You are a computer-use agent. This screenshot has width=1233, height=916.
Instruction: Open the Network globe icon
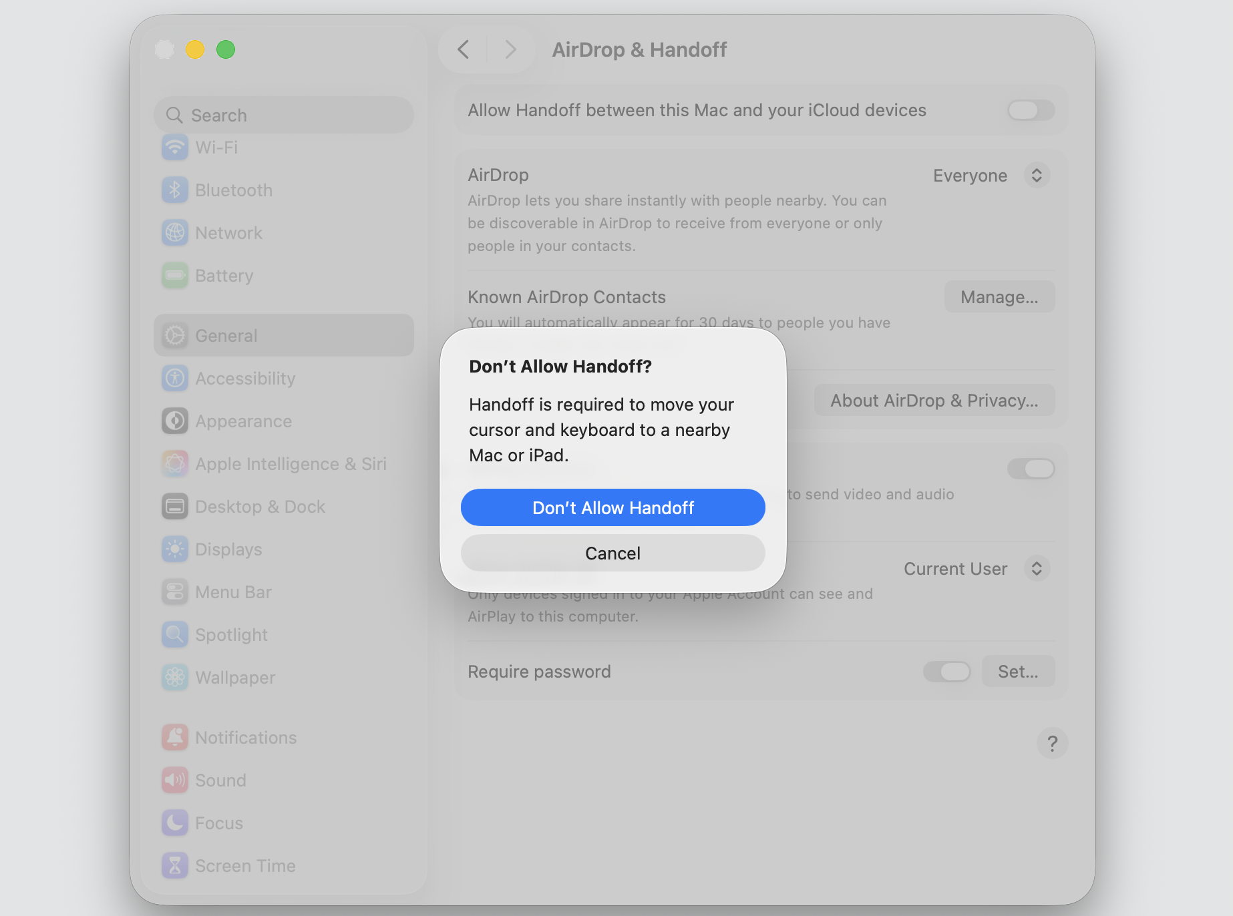pyautogui.click(x=175, y=233)
